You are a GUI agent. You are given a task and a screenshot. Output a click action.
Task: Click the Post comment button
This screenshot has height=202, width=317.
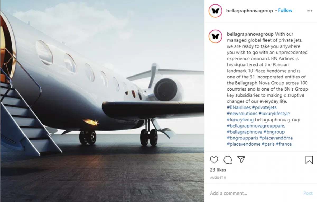tap(308, 193)
